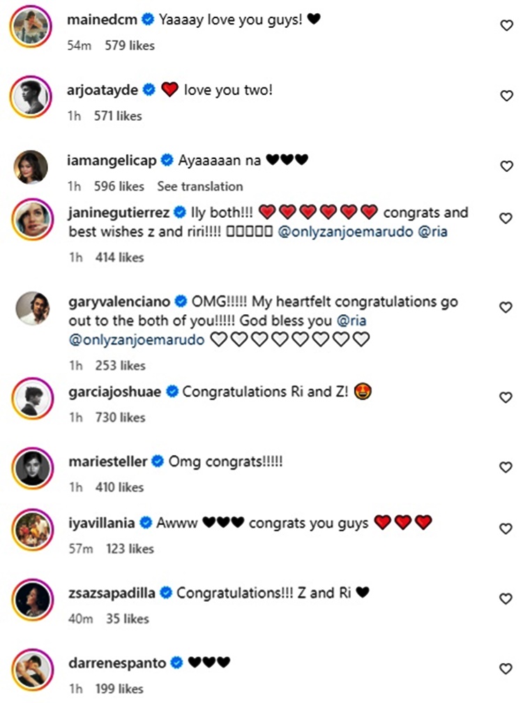Like arjoatayde's comment with the heart

[507, 96]
